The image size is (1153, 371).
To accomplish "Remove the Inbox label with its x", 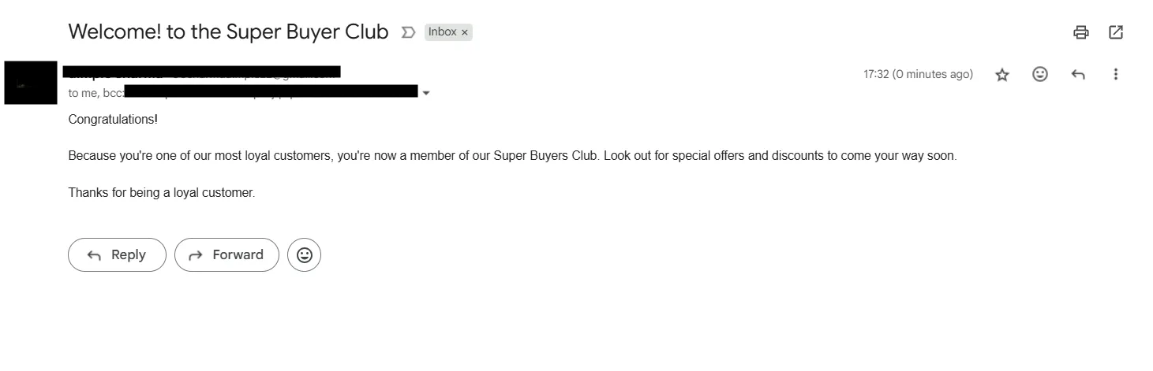I will tap(465, 32).
